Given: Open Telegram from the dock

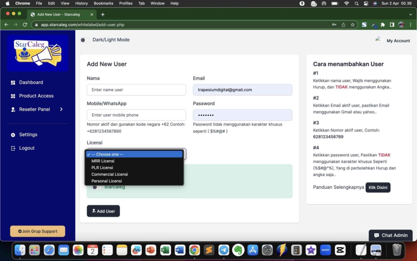Looking at the screenshot, I should click(x=224, y=250).
